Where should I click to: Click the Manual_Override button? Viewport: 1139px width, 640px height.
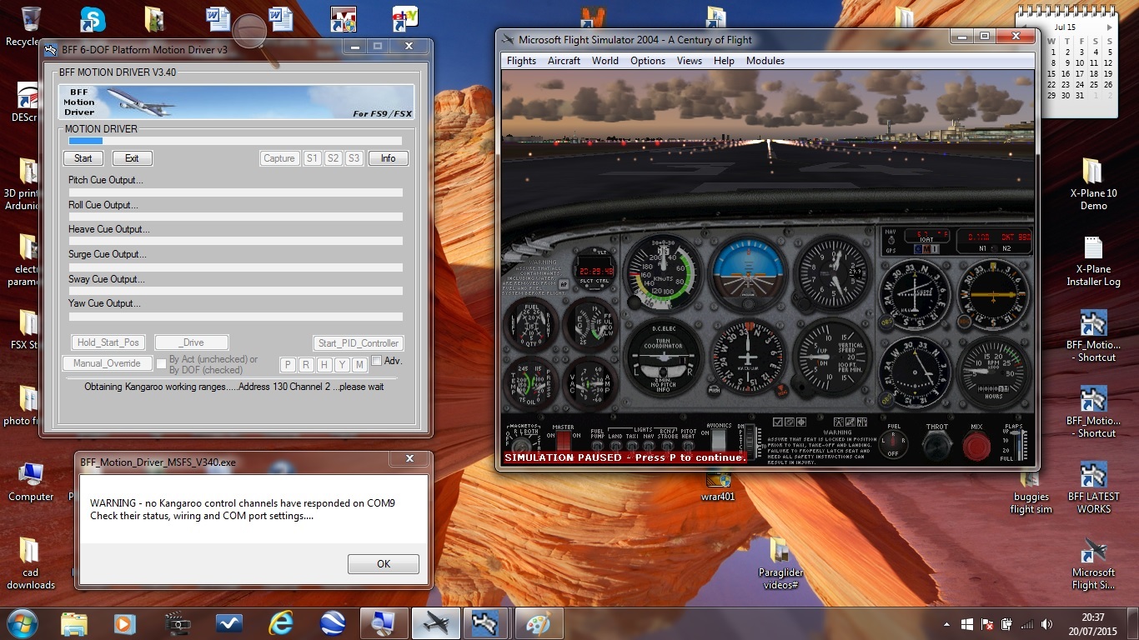107,363
